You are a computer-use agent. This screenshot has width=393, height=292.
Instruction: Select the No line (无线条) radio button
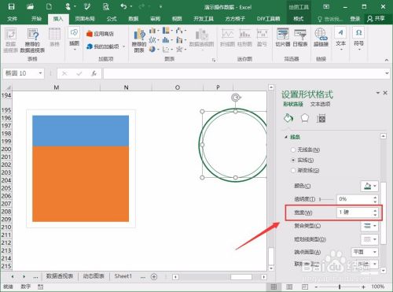(293, 150)
